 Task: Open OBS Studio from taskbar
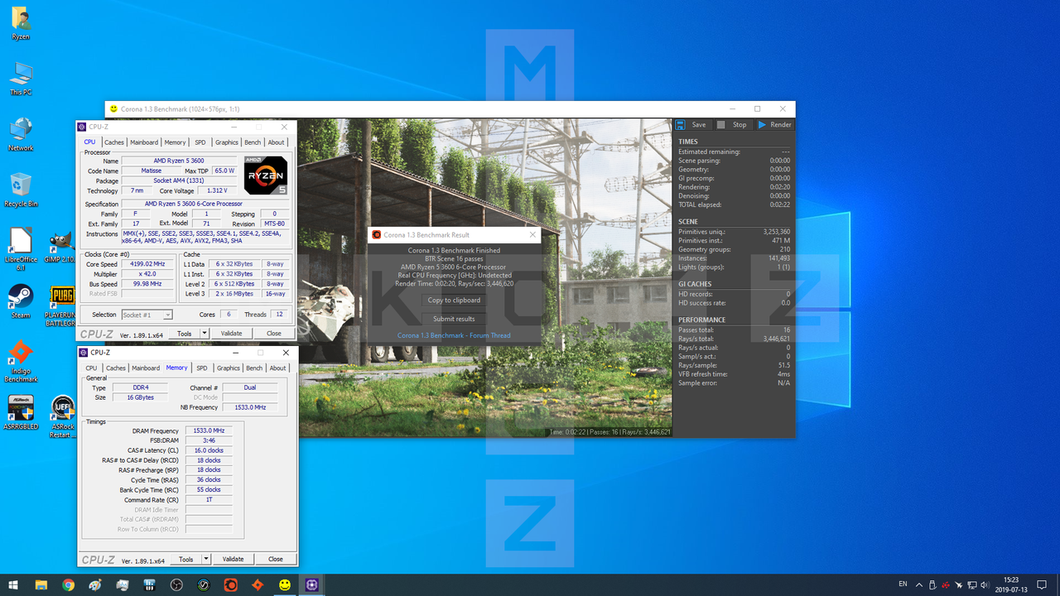pos(176,584)
